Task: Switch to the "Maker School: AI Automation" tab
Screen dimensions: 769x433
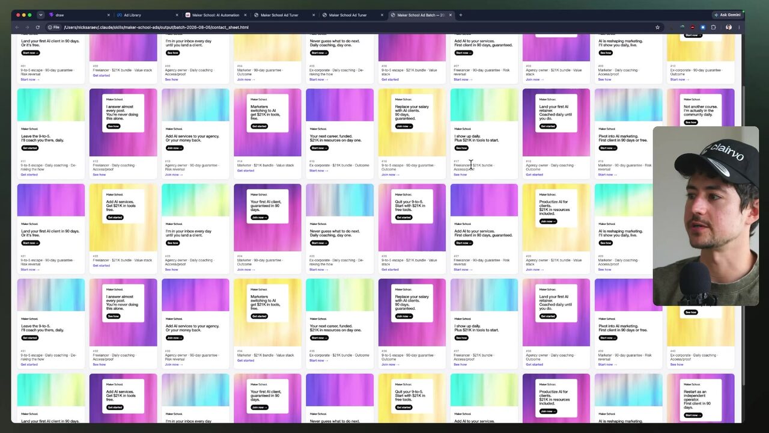Action: (x=216, y=15)
